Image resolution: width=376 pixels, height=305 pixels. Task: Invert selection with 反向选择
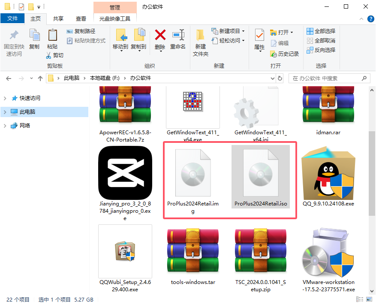point(321,50)
